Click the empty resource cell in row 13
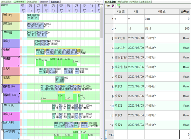The height and width of the screenshot is (140, 191). click(x=121, y=135)
